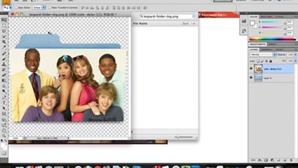The width and height of the screenshot is (298, 168).
Task: Select the Crop tool
Action: coord(4,42)
